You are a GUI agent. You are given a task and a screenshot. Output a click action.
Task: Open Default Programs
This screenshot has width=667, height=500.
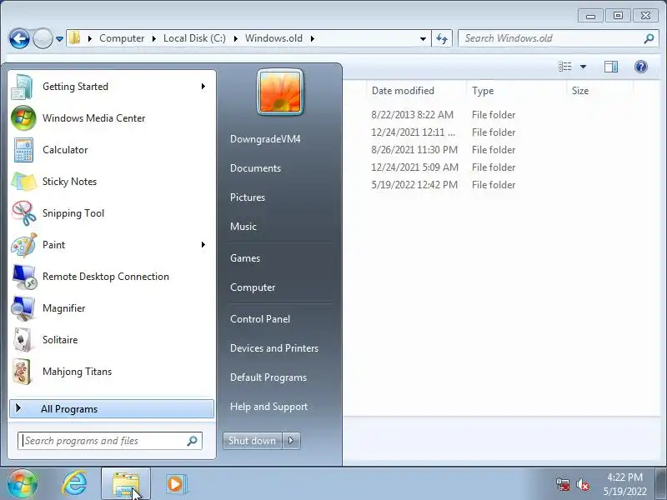point(268,377)
